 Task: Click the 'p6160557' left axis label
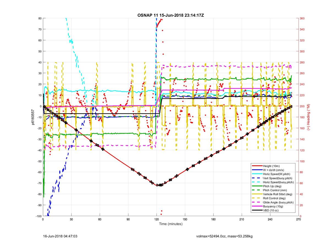(33, 117)
